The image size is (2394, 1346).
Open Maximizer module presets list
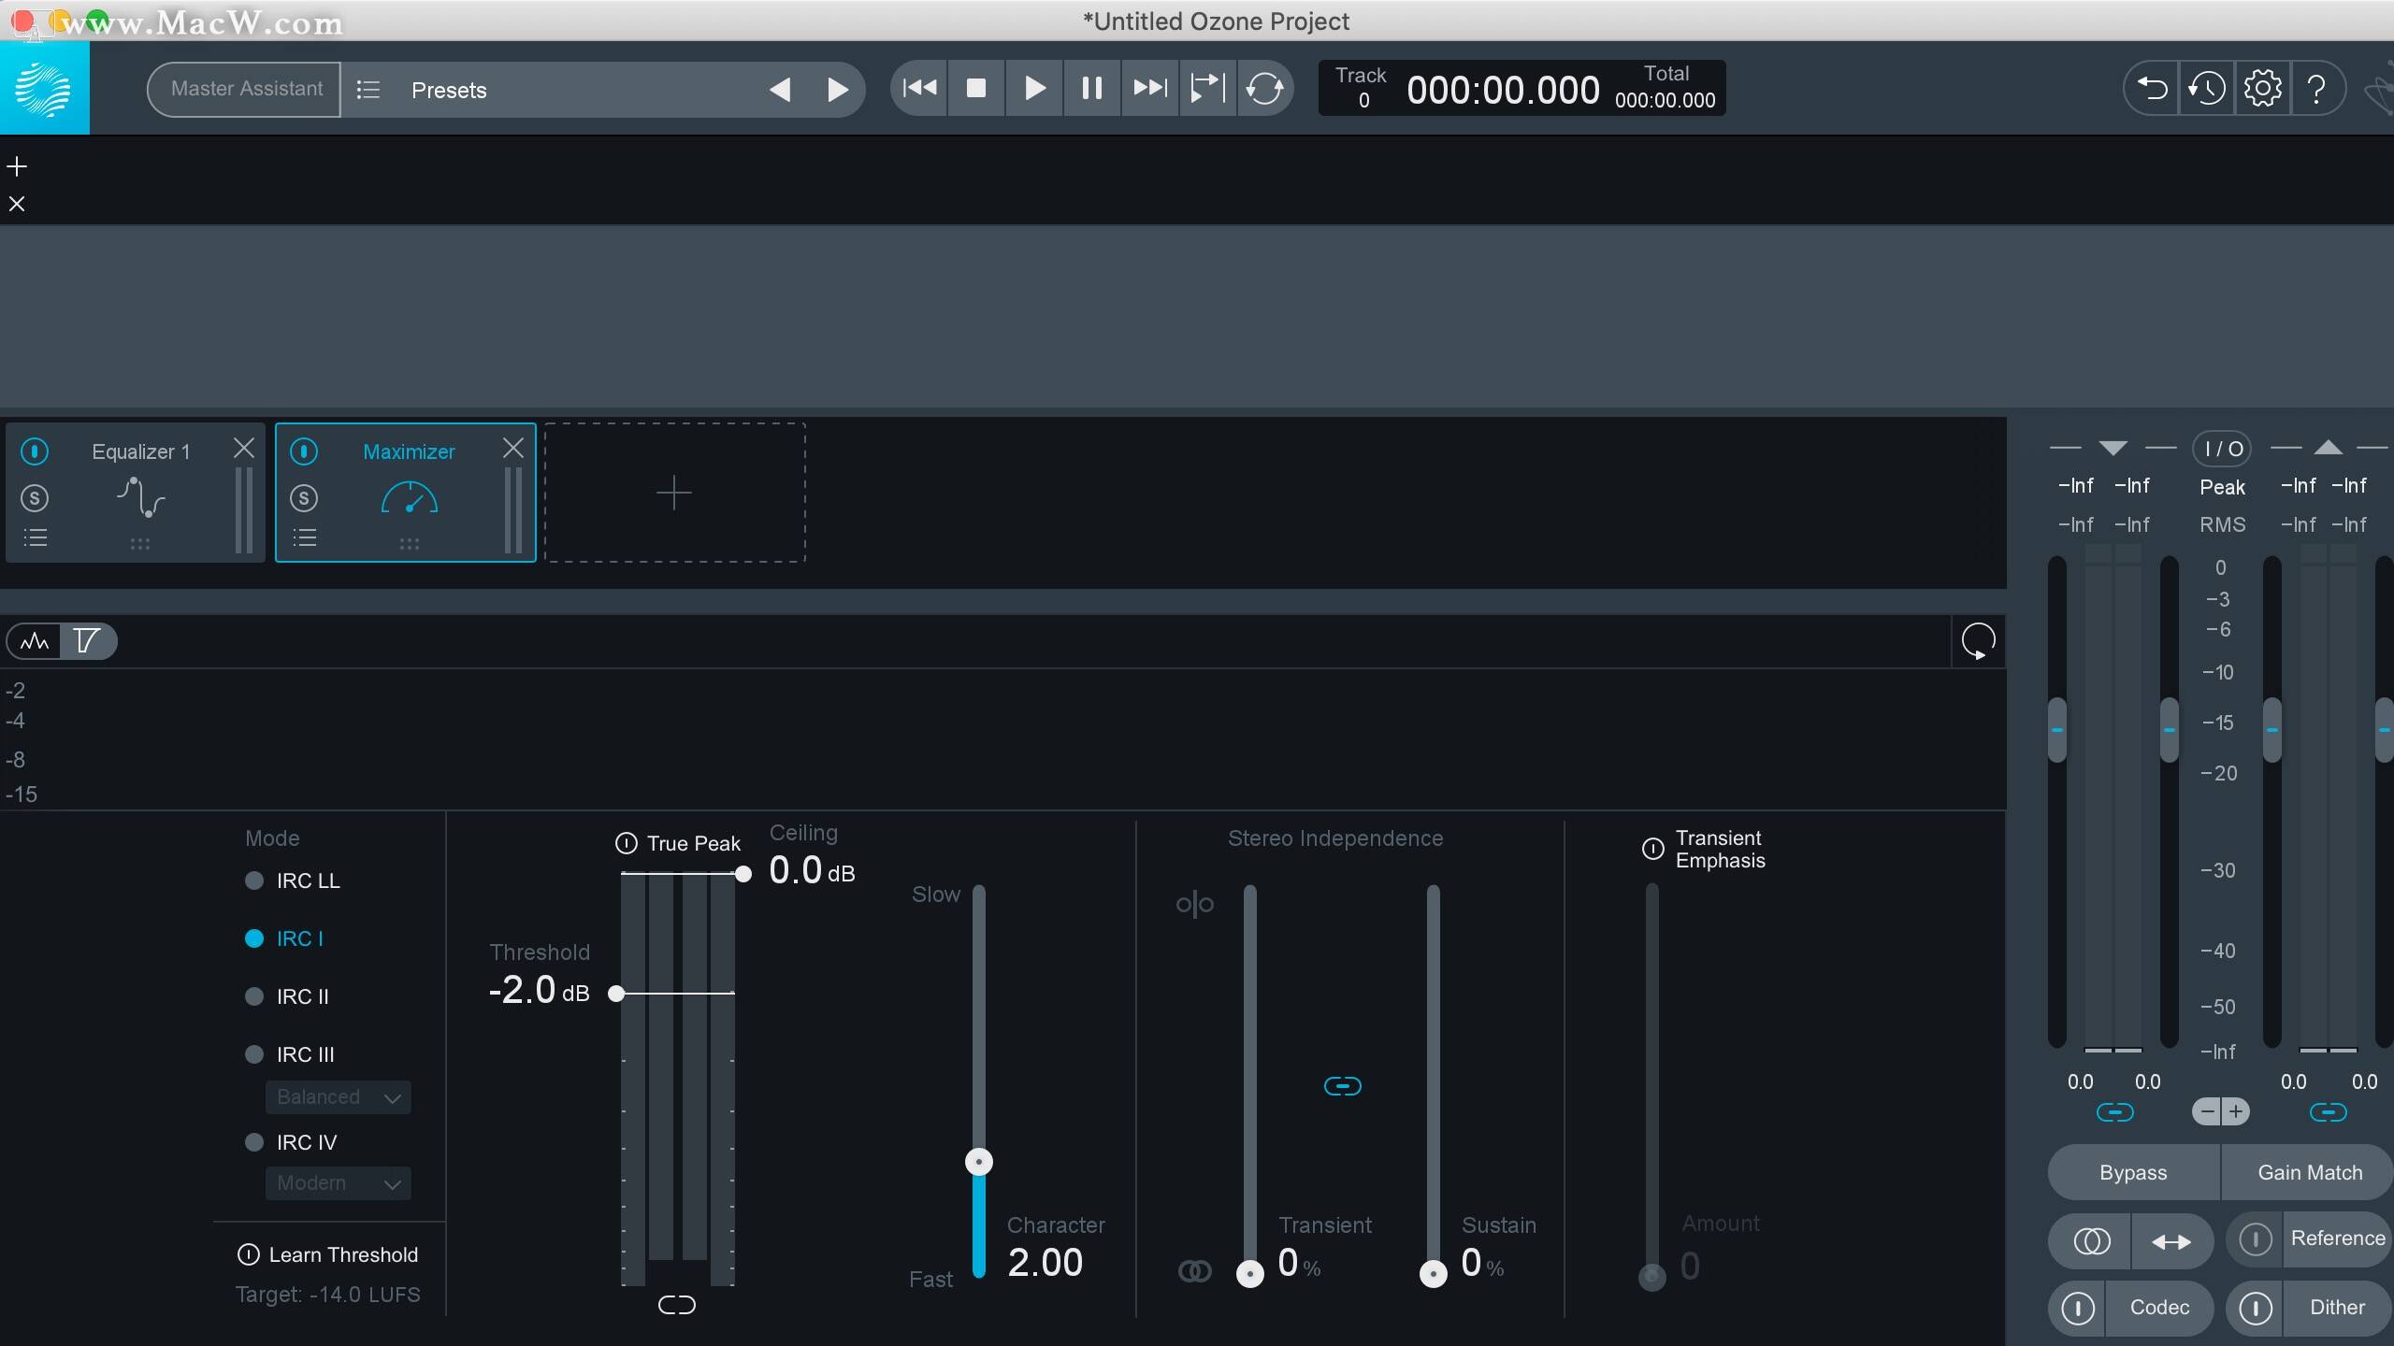click(x=304, y=538)
